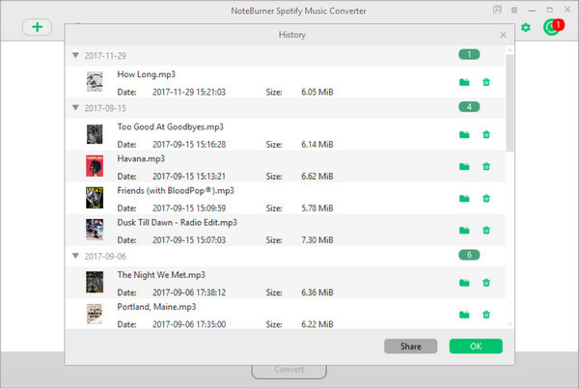
Task: Open folder for The Night We Met.mp3
Action: pyautogui.click(x=464, y=283)
